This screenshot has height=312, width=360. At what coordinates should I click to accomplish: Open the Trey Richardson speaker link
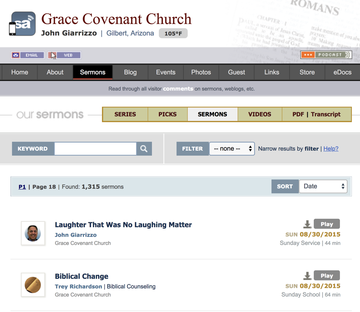coord(78,287)
